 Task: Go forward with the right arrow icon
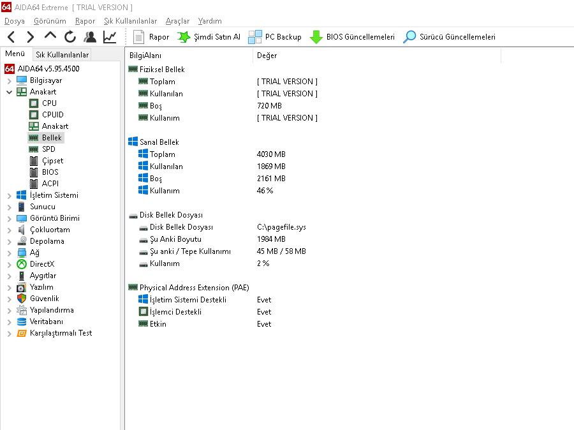(x=31, y=37)
